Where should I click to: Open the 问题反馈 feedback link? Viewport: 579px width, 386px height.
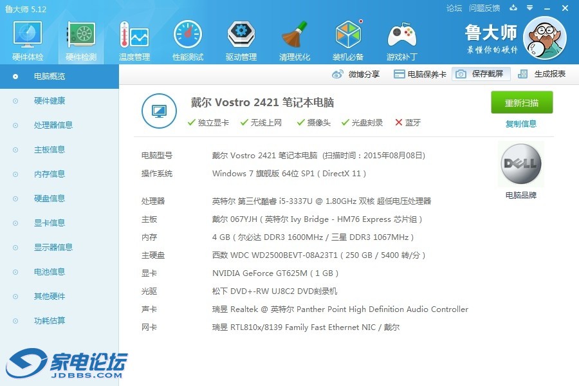point(484,8)
